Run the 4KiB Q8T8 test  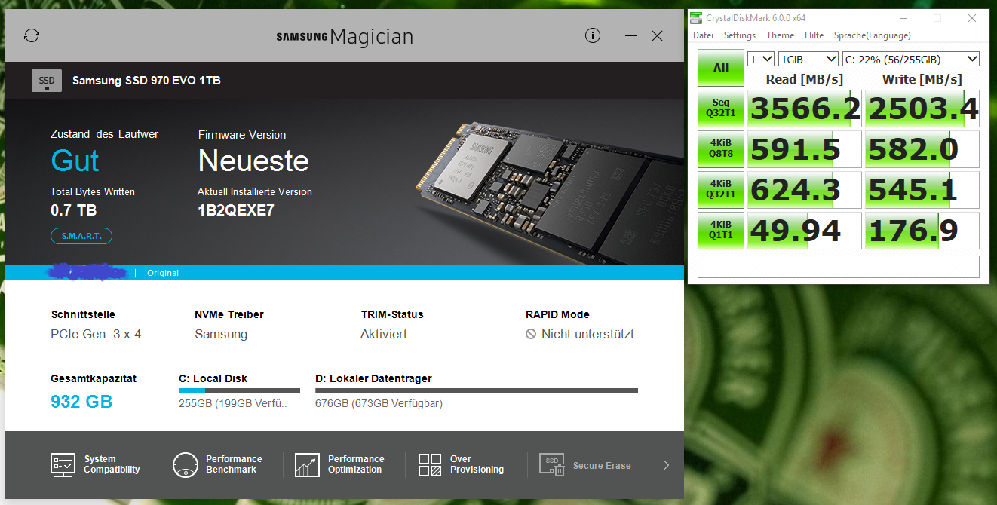[720, 149]
